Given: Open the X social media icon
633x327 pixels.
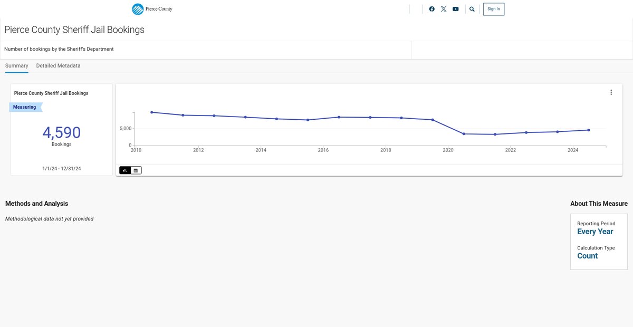Looking at the screenshot, I should click(x=444, y=9).
